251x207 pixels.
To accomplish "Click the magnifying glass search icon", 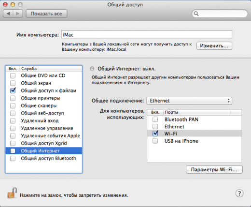I will tap(196, 14).
